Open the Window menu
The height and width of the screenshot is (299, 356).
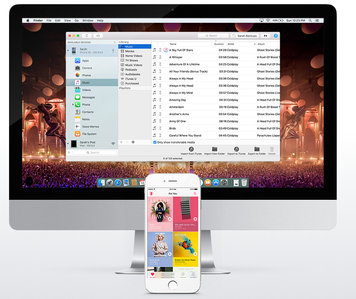coord(88,21)
